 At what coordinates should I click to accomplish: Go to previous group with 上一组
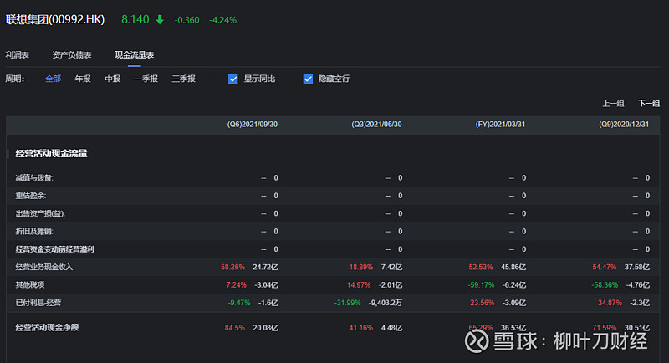613,104
